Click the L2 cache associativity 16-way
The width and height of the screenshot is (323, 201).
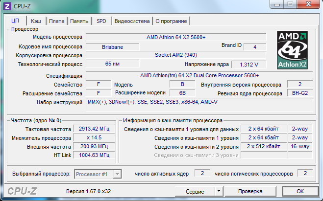pos(300,147)
